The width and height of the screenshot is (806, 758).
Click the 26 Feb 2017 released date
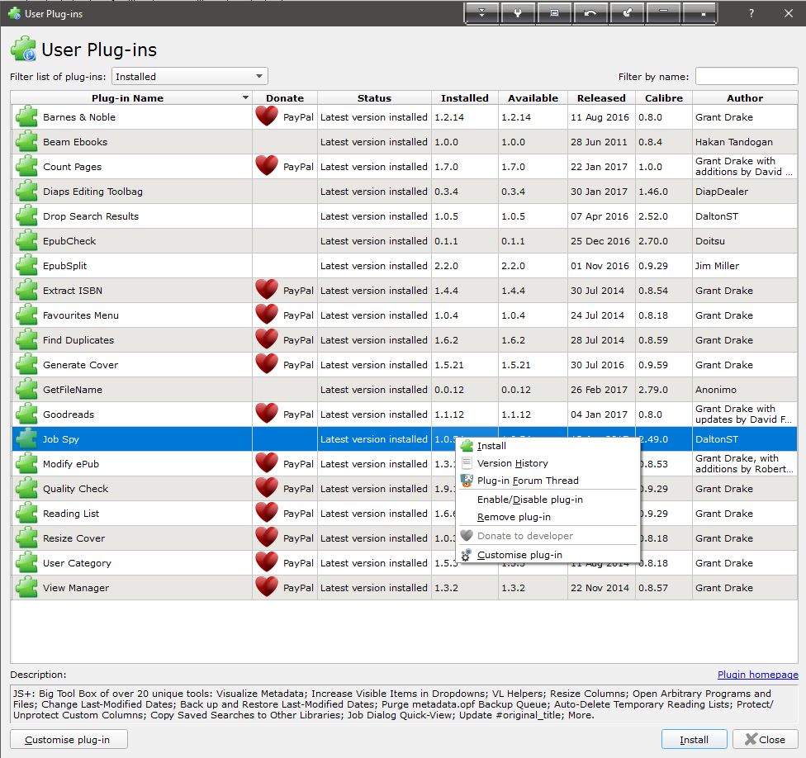point(599,390)
